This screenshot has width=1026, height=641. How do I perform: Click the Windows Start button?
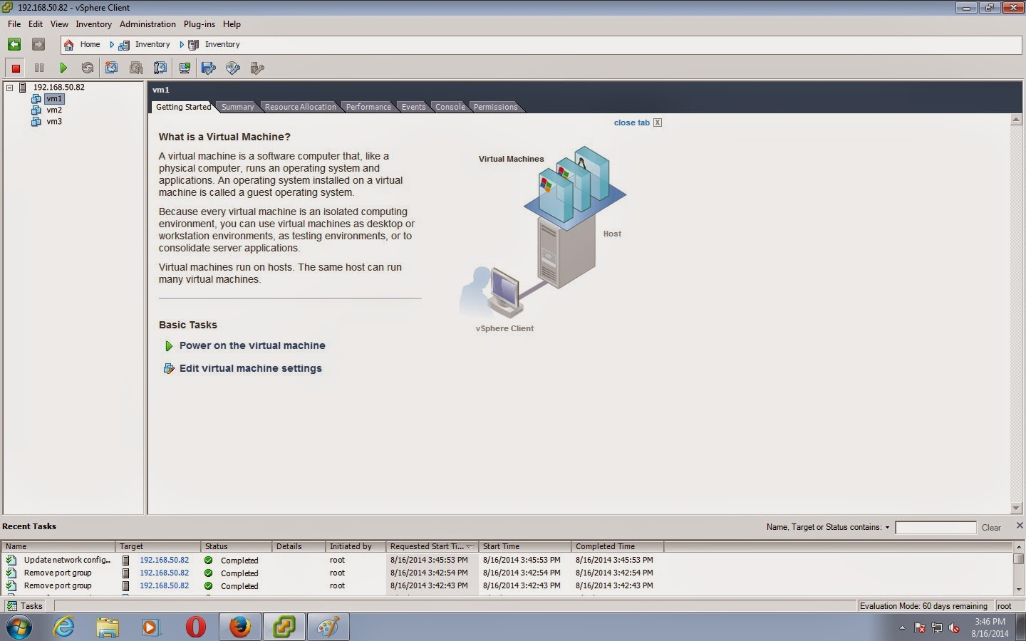pos(19,627)
